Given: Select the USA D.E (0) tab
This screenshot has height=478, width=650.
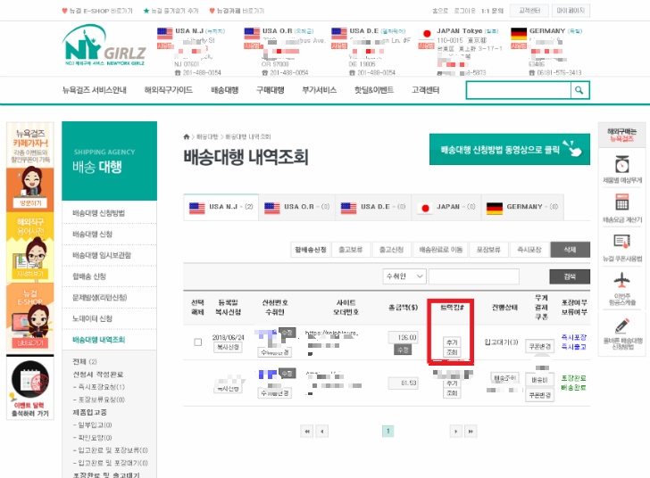Looking at the screenshot, I should pos(372,207).
